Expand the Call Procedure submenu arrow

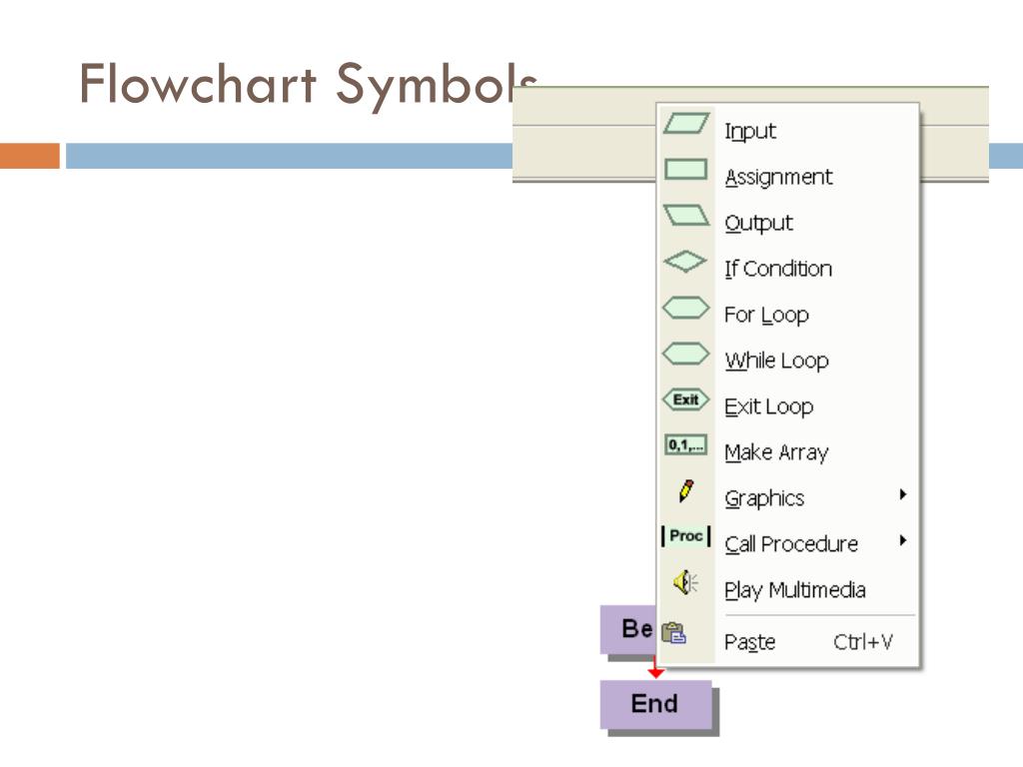click(x=903, y=540)
